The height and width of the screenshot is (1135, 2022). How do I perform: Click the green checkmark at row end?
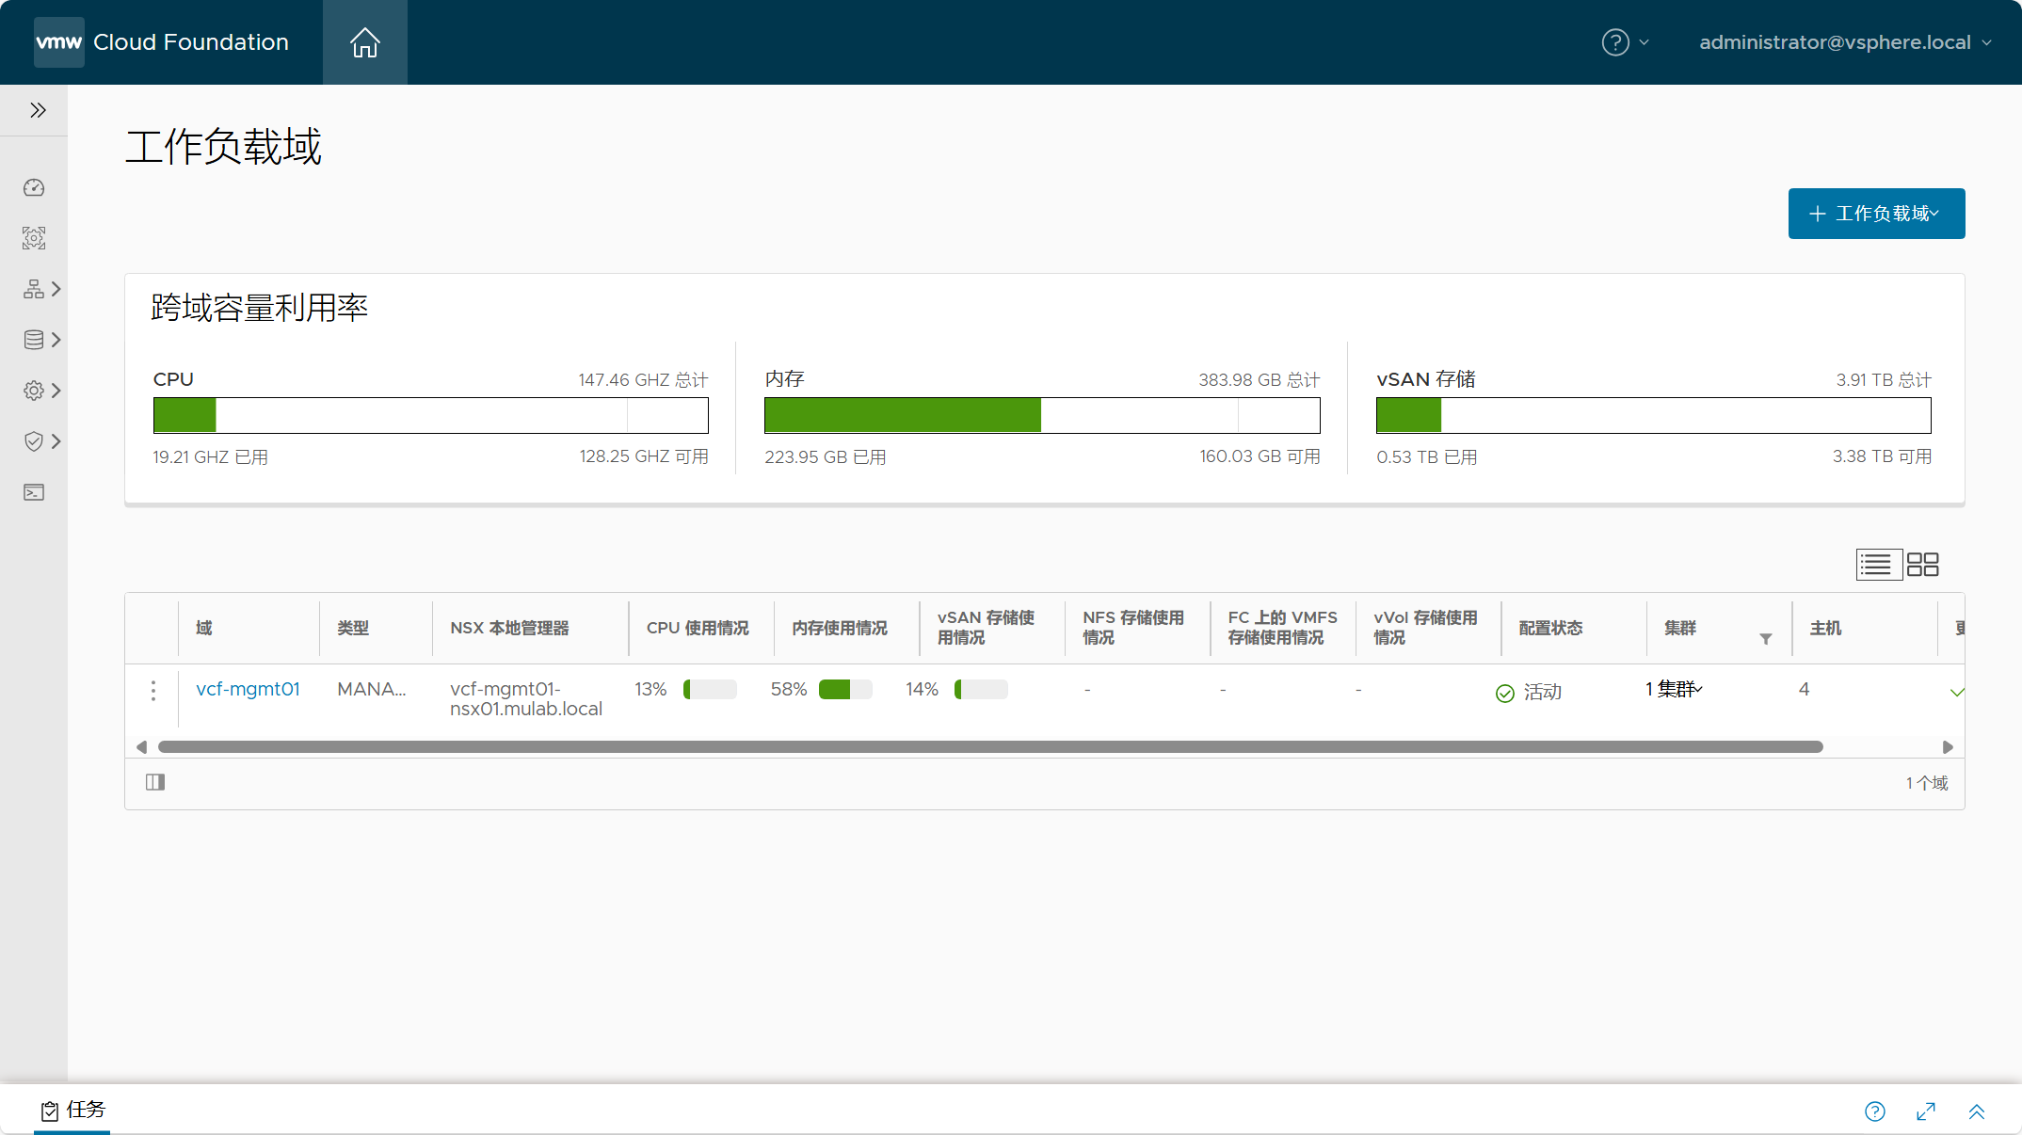click(x=1957, y=693)
